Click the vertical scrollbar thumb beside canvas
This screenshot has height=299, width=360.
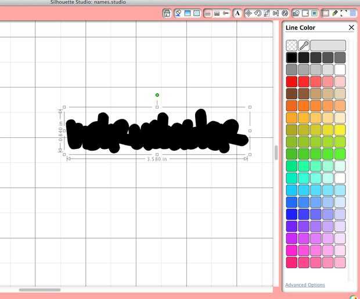pyautogui.click(x=276, y=152)
